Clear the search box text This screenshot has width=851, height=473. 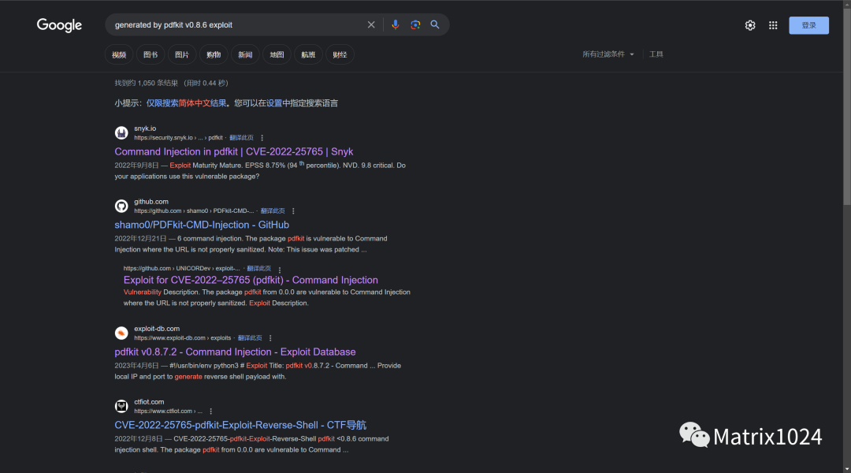point(370,25)
